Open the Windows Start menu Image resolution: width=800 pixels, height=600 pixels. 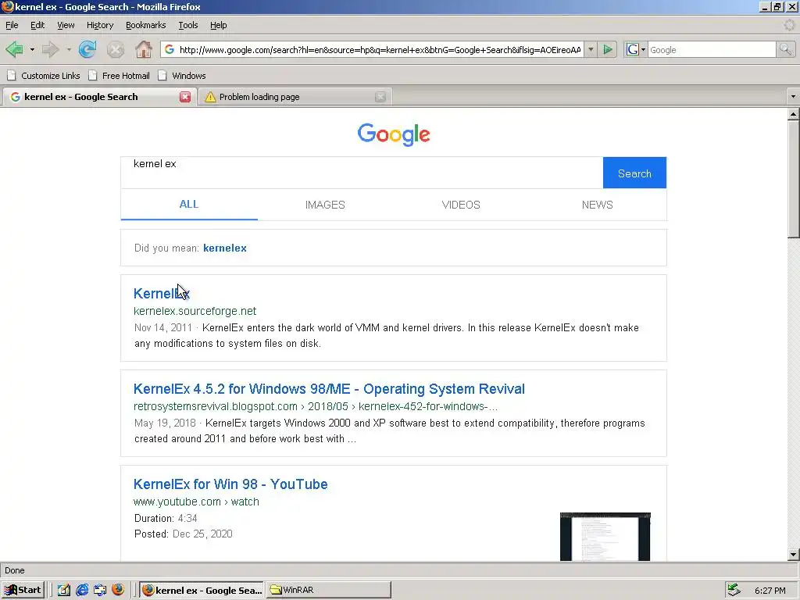[23, 590]
